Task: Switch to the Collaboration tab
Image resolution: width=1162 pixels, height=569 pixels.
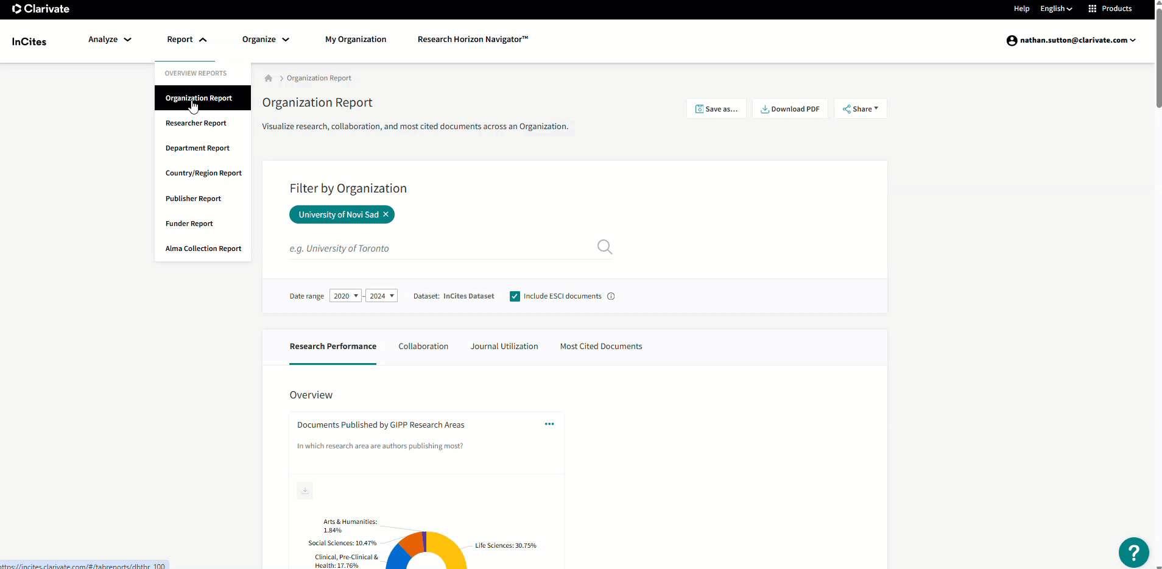Action: 423,346
